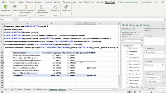Check the Максимум measure
Viewport: 166px width, 93px height.
[127, 80]
